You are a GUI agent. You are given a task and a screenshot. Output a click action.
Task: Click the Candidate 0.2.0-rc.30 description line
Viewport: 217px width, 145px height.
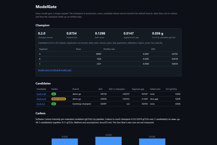(100, 43)
